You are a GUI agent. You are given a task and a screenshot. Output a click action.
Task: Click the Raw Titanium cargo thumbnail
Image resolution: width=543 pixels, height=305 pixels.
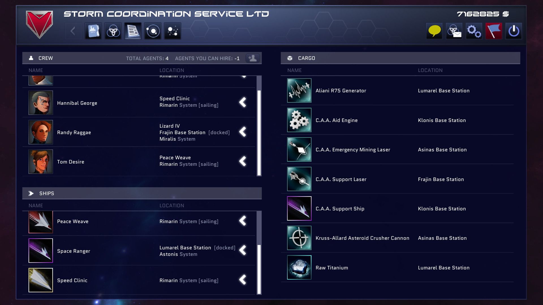[299, 267]
